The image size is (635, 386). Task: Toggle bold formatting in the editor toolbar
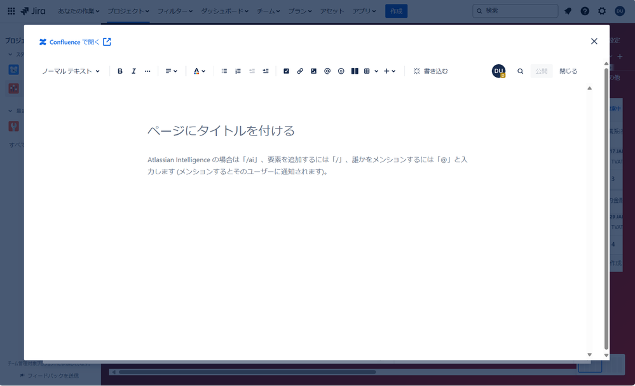pyautogui.click(x=120, y=71)
